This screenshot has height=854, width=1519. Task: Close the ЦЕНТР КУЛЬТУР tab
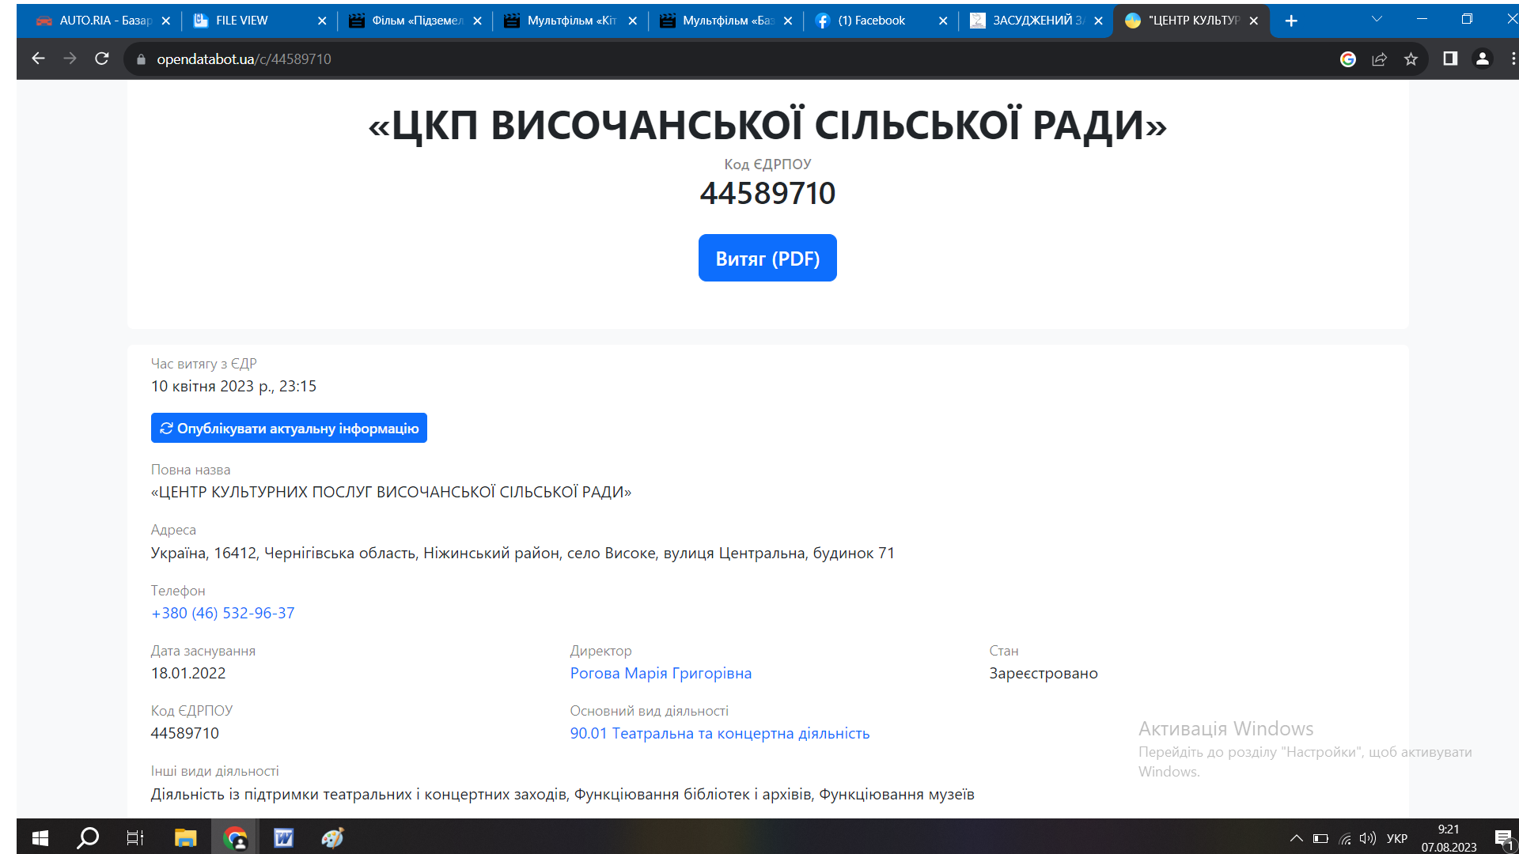click(x=1254, y=21)
